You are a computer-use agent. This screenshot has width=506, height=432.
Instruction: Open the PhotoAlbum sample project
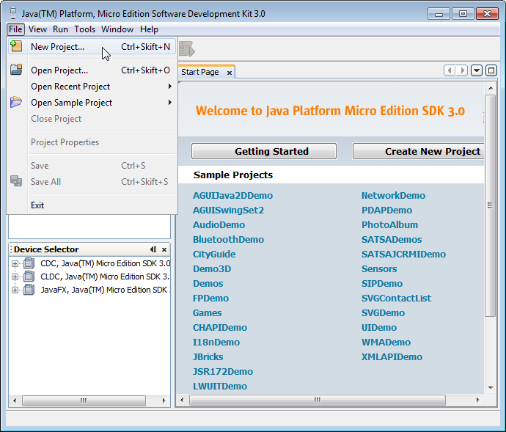coord(389,224)
